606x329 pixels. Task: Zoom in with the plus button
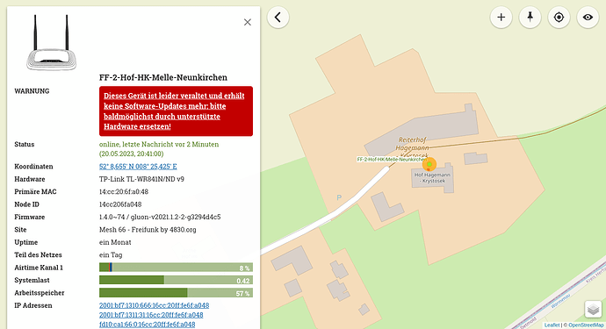[501, 18]
